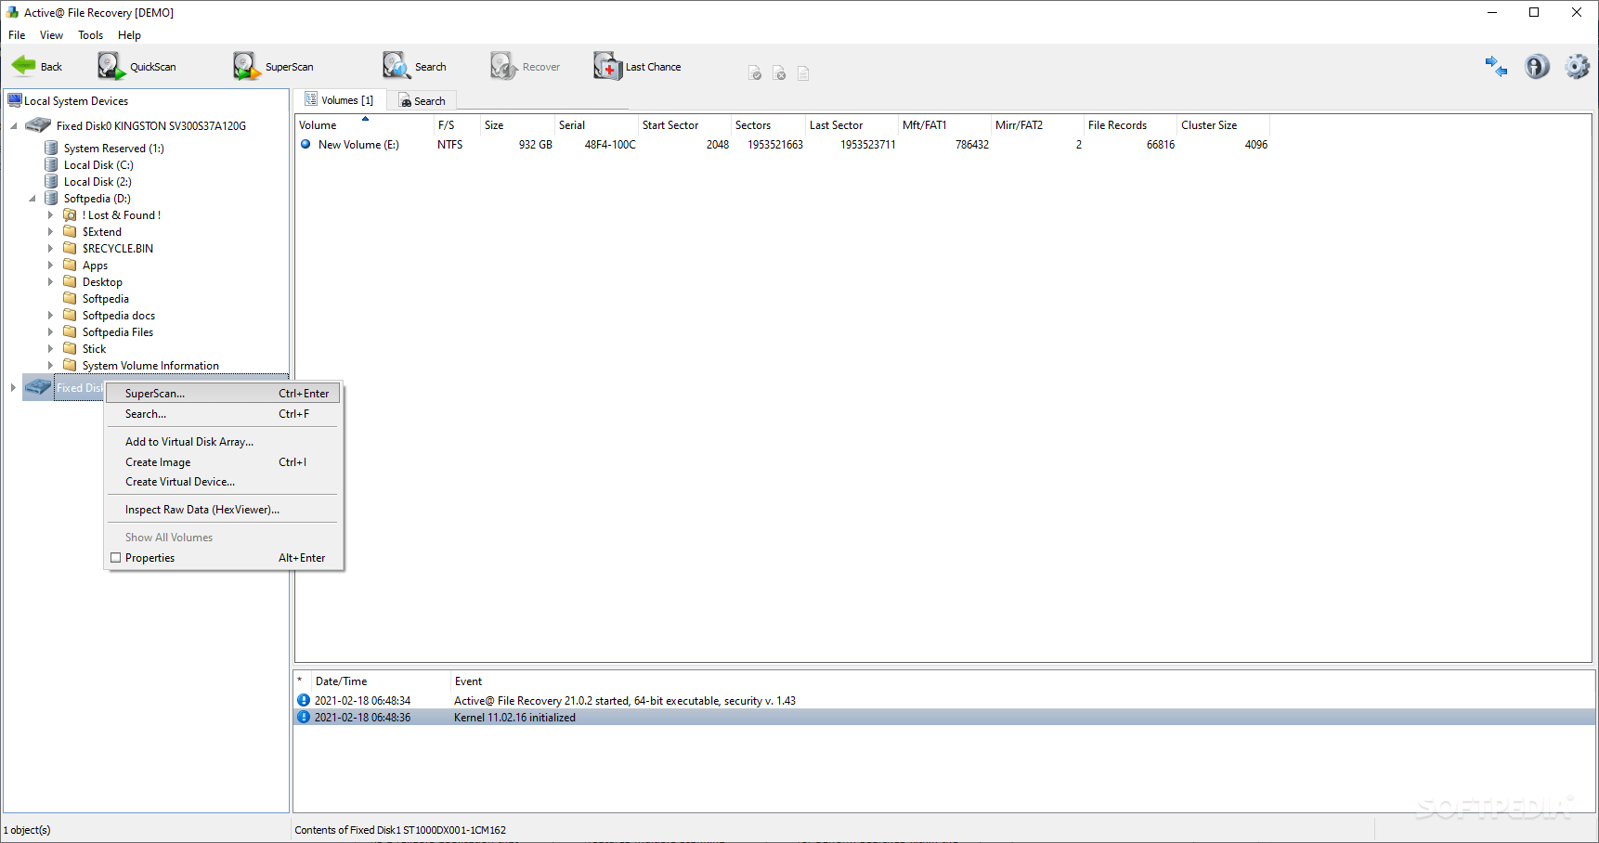Select the New Volume (E:) radio button

tap(305, 144)
